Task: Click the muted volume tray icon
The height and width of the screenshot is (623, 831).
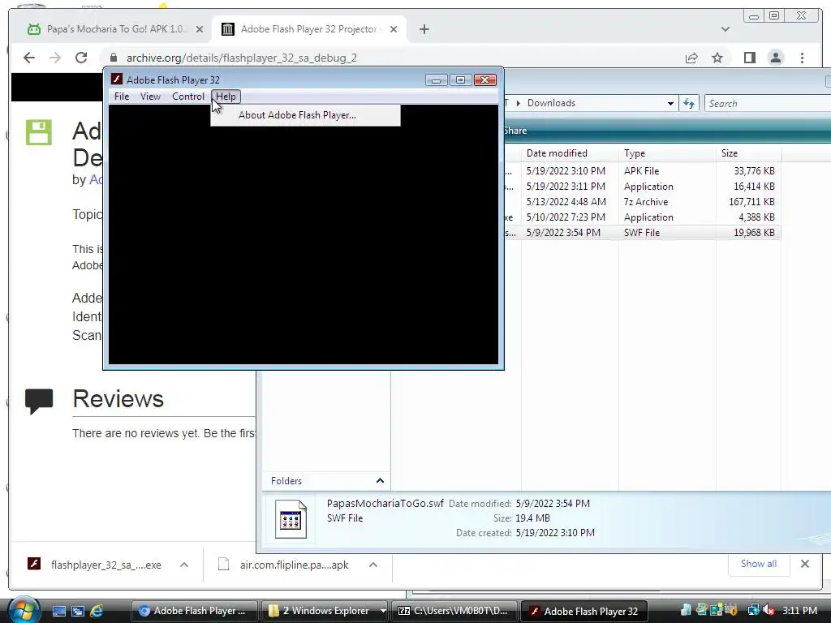Action: [x=769, y=610]
